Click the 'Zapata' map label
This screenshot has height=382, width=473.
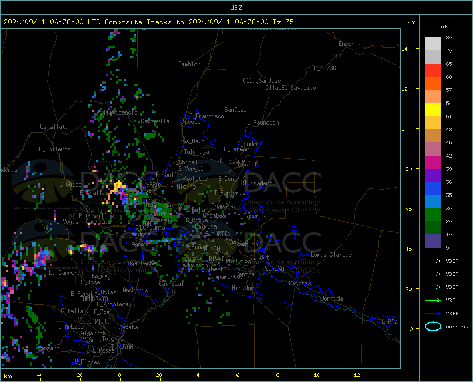(x=129, y=327)
